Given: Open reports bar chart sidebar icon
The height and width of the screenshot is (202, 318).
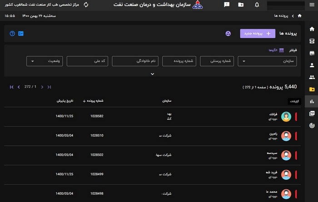Looking at the screenshot, I should (312, 101).
